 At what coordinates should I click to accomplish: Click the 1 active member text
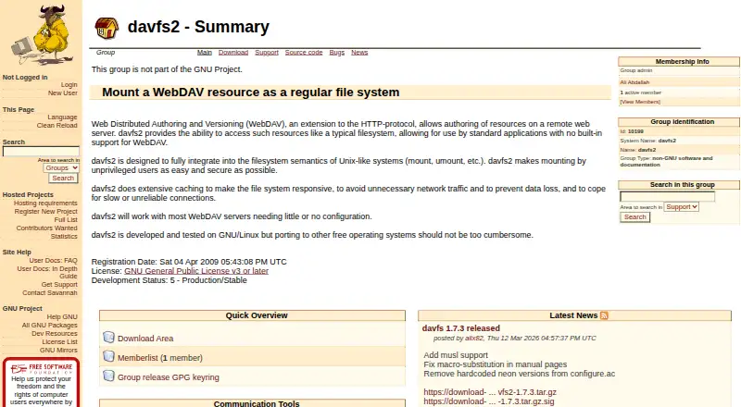click(640, 92)
